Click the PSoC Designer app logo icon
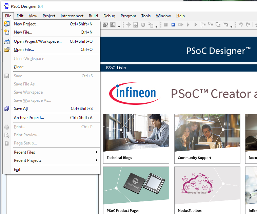The image size is (257, 214). click(6, 6)
